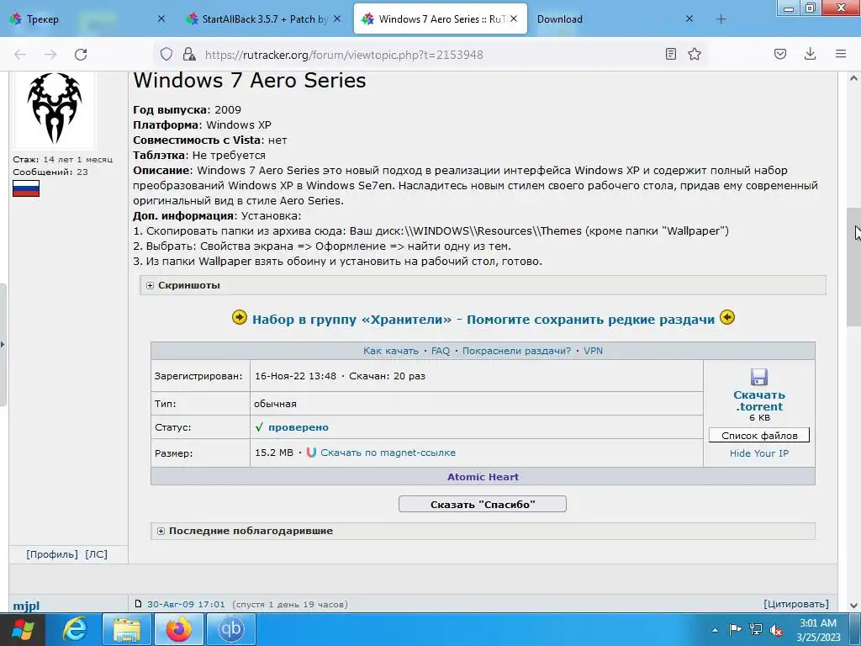
Task: Click the проверено status link
Action: click(x=298, y=426)
